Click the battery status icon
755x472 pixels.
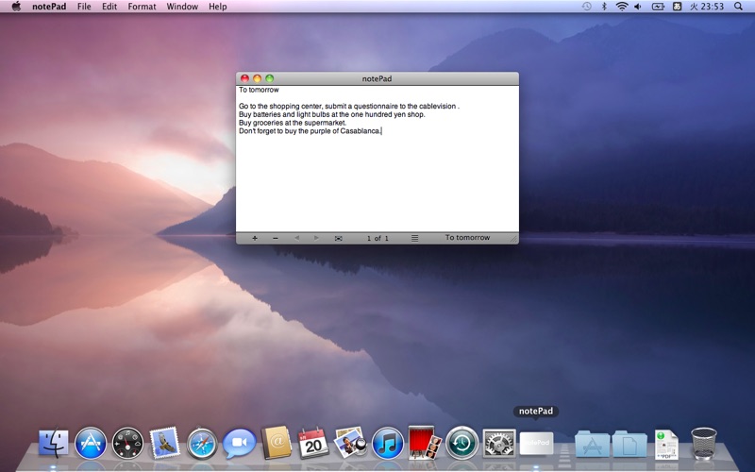[x=658, y=7]
